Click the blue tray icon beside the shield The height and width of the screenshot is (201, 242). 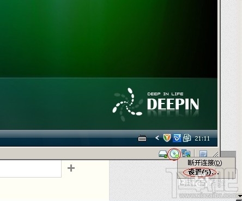177,138
